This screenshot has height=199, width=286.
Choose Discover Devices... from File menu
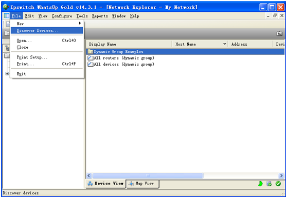47,30
